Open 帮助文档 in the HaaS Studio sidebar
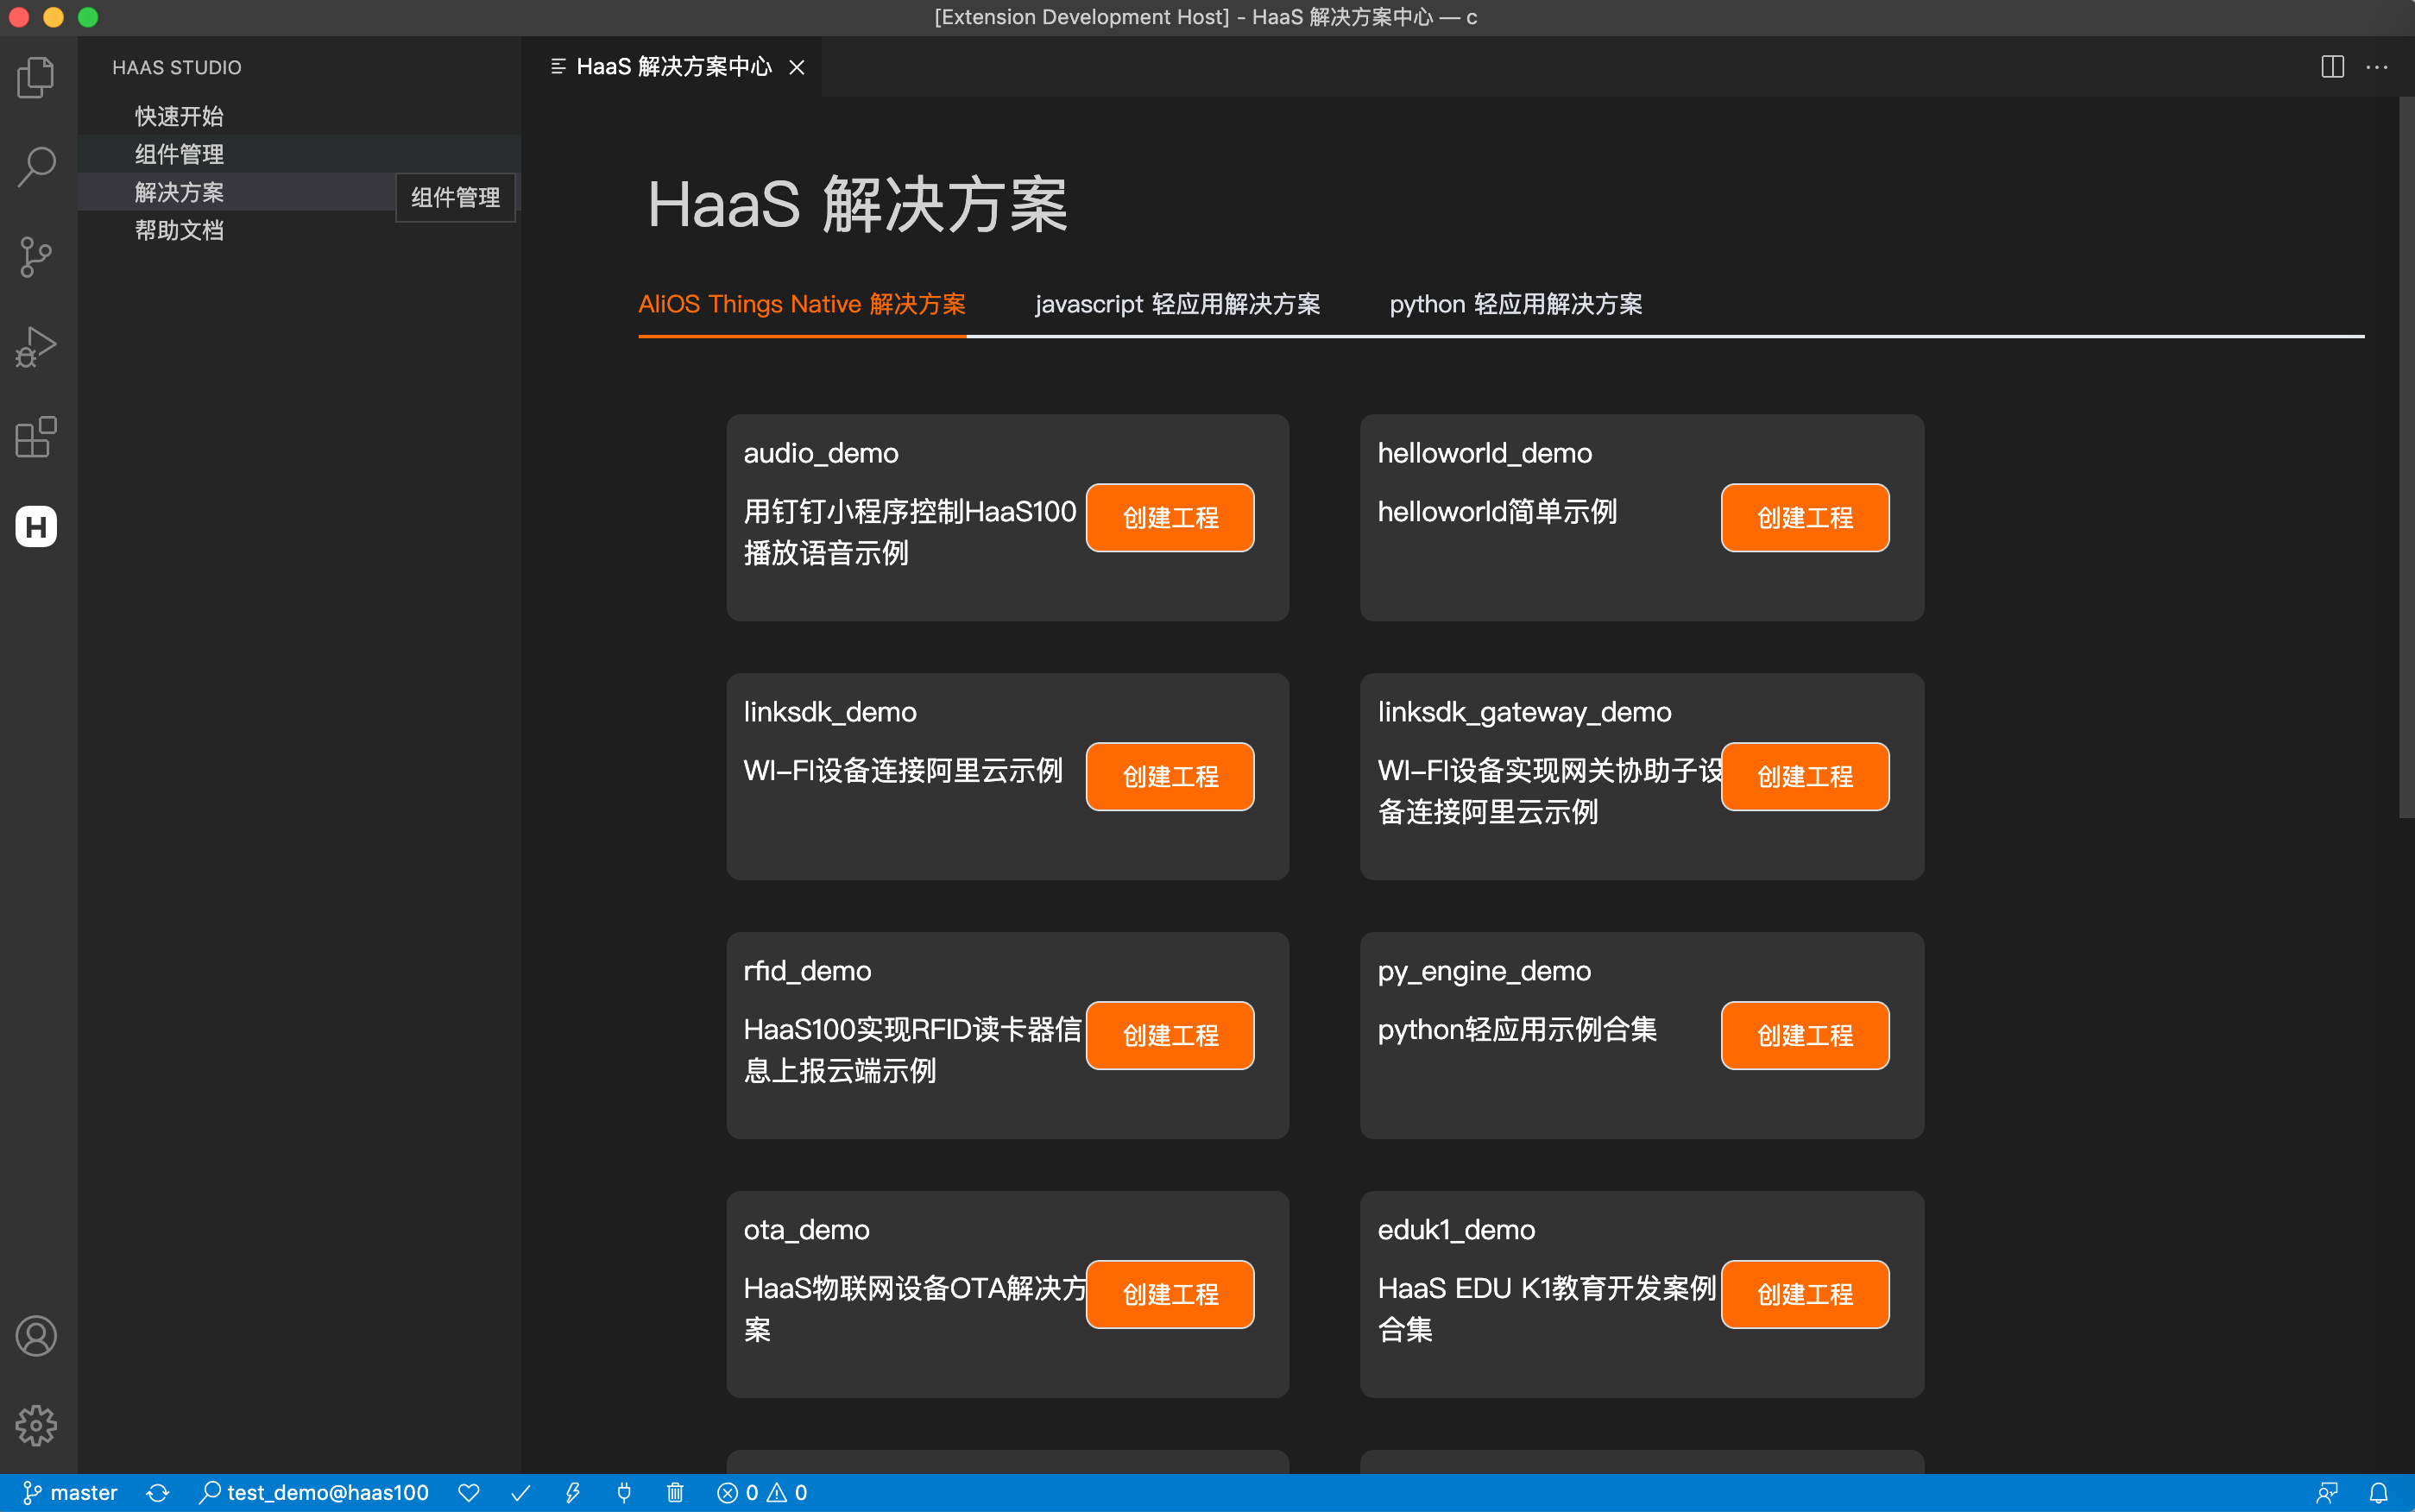2415x1512 pixels. 181,230
